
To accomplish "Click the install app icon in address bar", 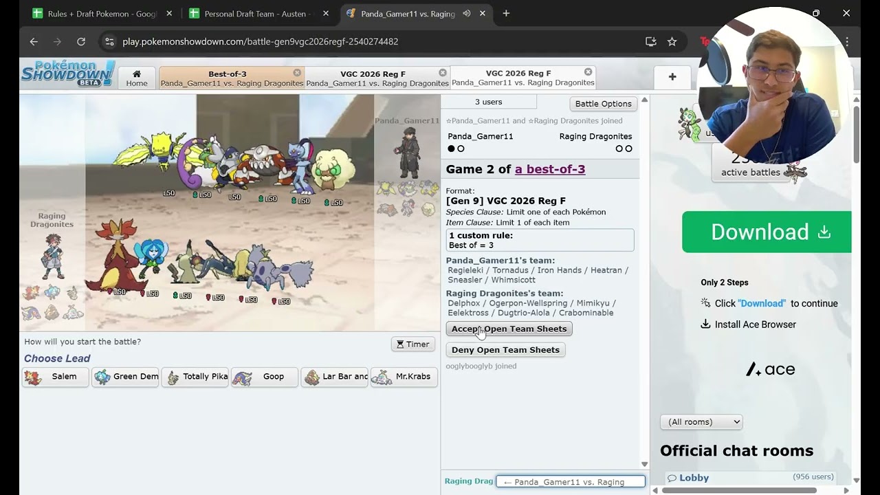I will click(x=650, y=41).
